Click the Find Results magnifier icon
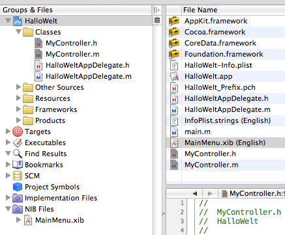Image resolution: width=285 pixels, height=235 pixels. coord(18,154)
